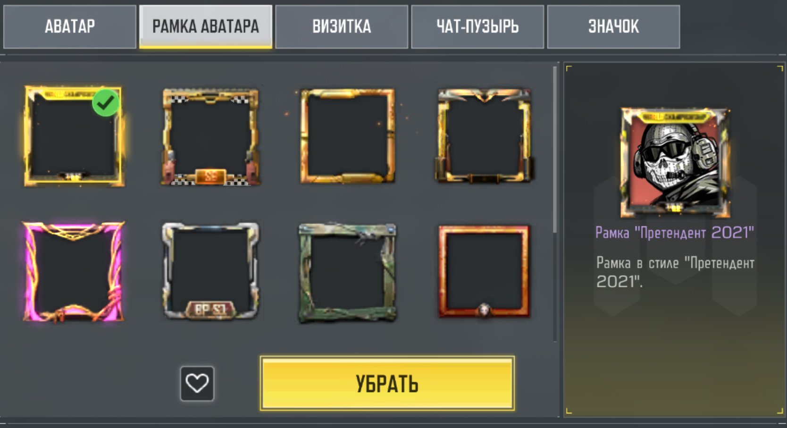Viewport: 787px width, 428px height.
Task: Select the gold frame with winged top ornament
Action: click(x=485, y=136)
